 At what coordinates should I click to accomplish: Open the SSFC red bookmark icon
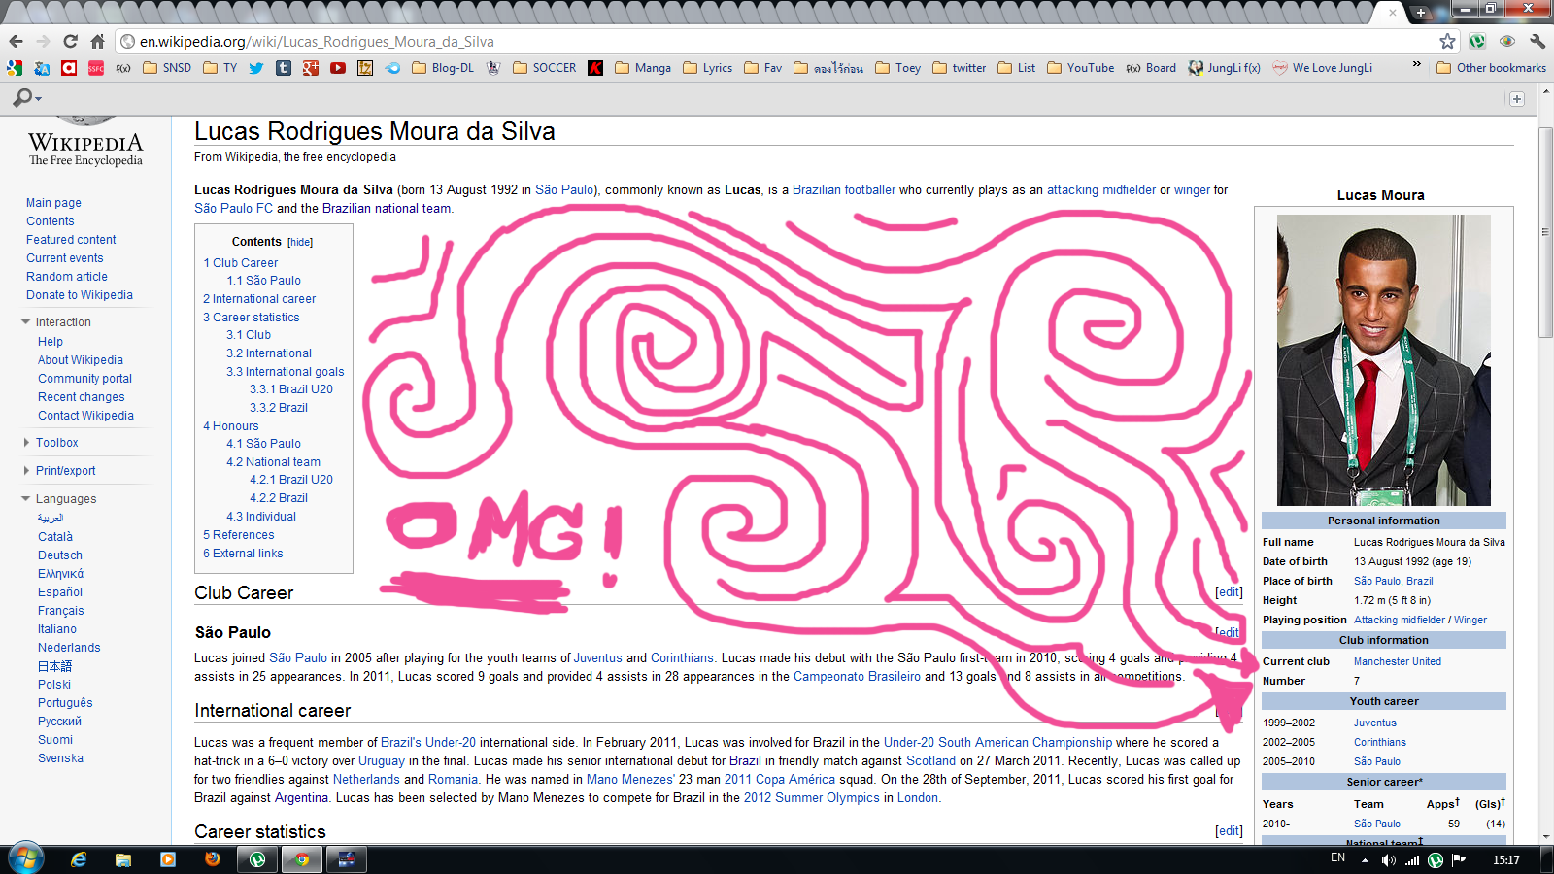coord(96,68)
